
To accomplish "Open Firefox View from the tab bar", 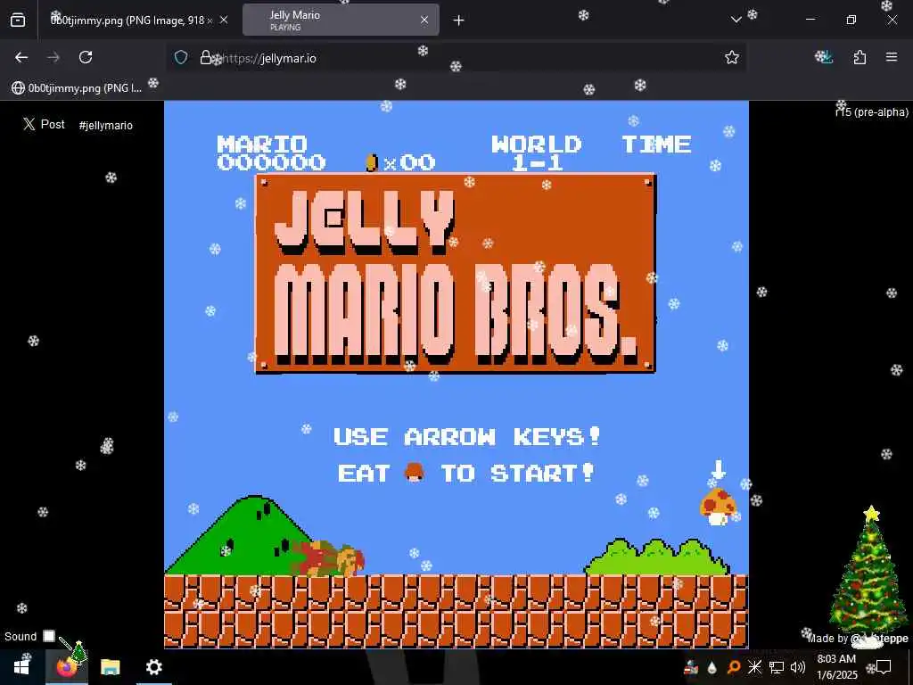I will click(x=18, y=21).
